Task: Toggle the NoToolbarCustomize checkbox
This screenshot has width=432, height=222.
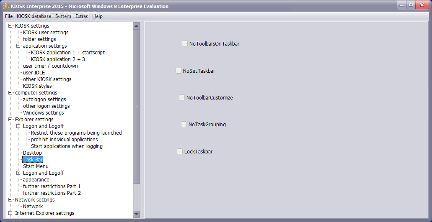Action: [181, 97]
